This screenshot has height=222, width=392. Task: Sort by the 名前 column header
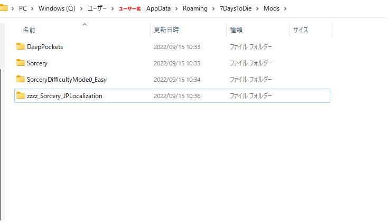click(29, 30)
